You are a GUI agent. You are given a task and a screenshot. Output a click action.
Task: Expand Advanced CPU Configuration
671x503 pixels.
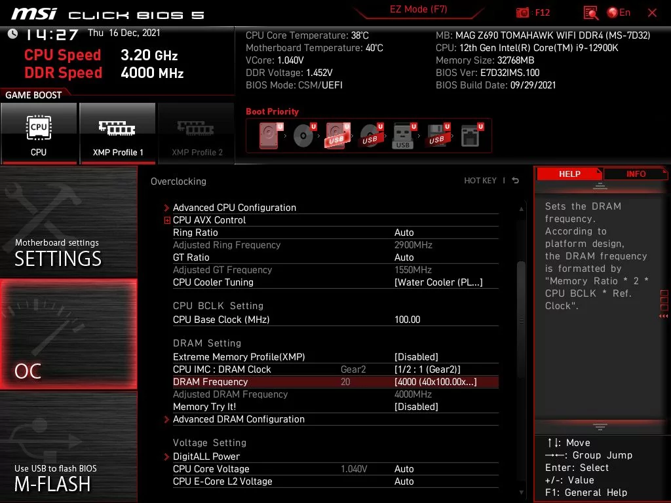click(x=234, y=208)
